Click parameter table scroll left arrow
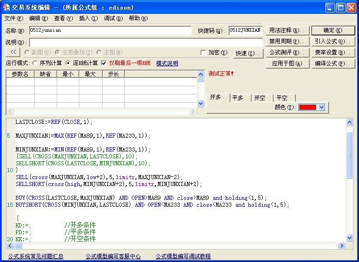 click(x=10, y=111)
